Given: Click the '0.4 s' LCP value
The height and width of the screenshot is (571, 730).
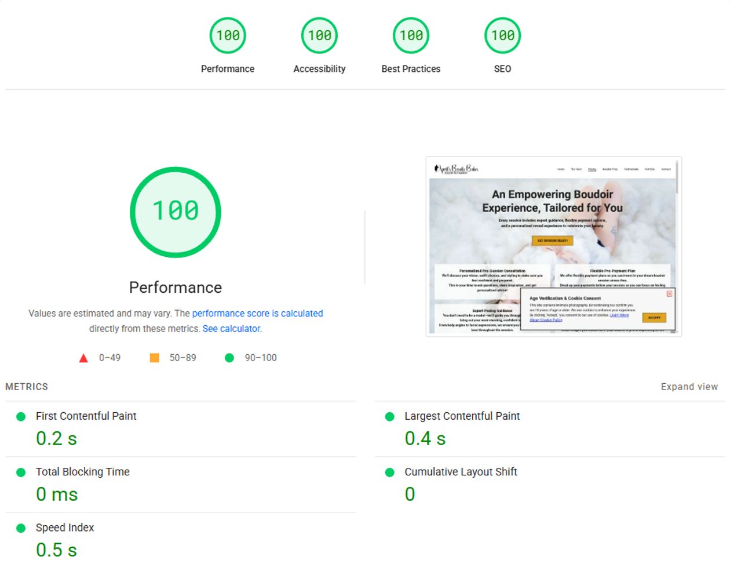Looking at the screenshot, I should click(x=425, y=439).
